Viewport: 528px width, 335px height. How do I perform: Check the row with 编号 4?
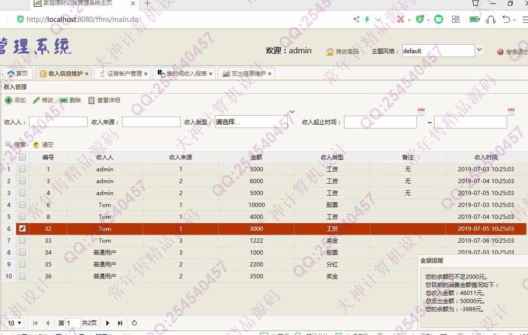[22, 193]
